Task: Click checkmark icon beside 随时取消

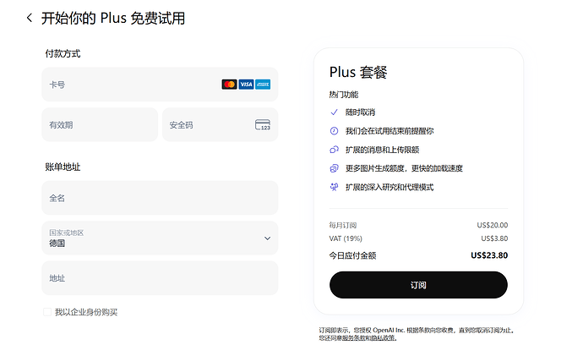Action: pos(334,112)
